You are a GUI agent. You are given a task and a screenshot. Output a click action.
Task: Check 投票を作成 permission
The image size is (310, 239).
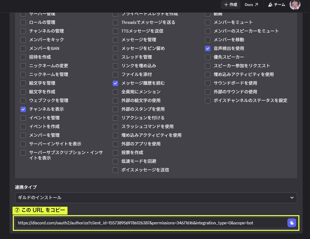pyautogui.click(x=115, y=152)
